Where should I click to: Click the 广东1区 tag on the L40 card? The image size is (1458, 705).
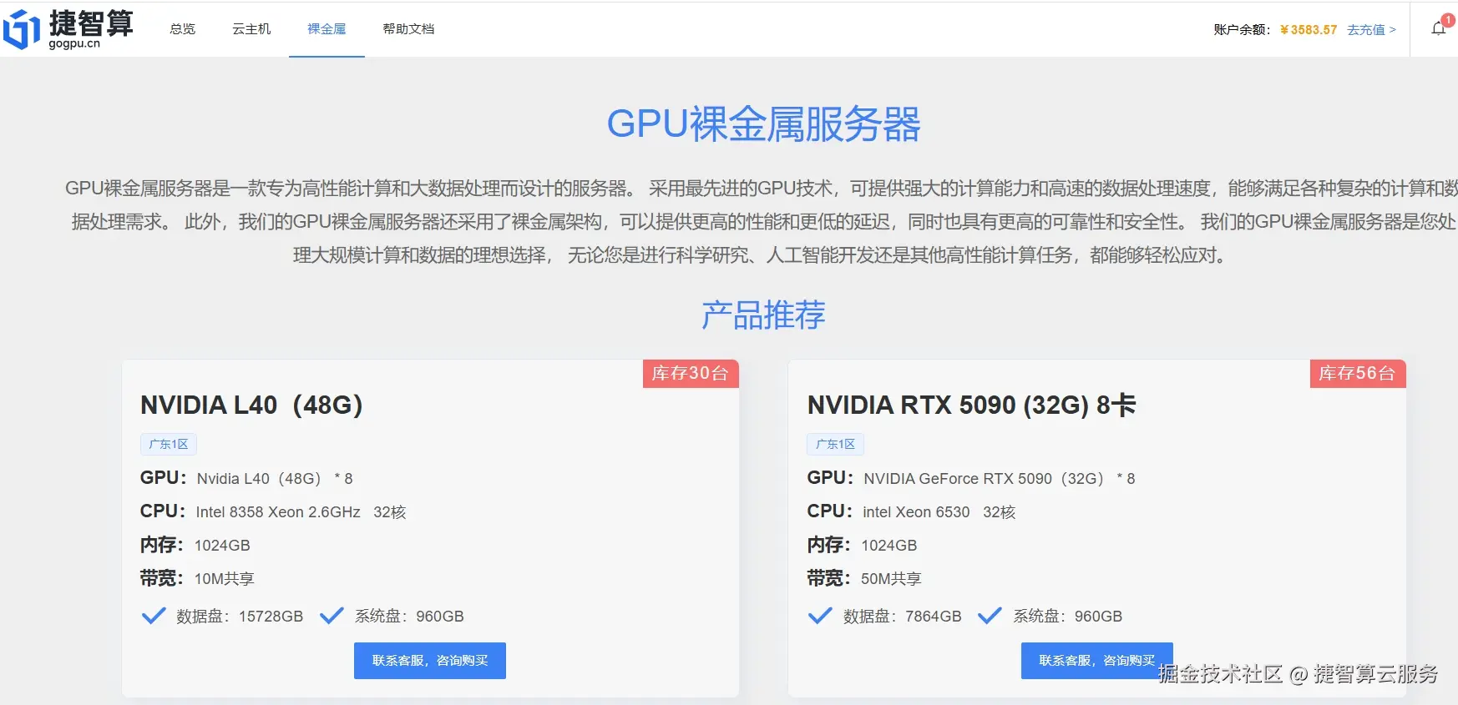click(169, 444)
